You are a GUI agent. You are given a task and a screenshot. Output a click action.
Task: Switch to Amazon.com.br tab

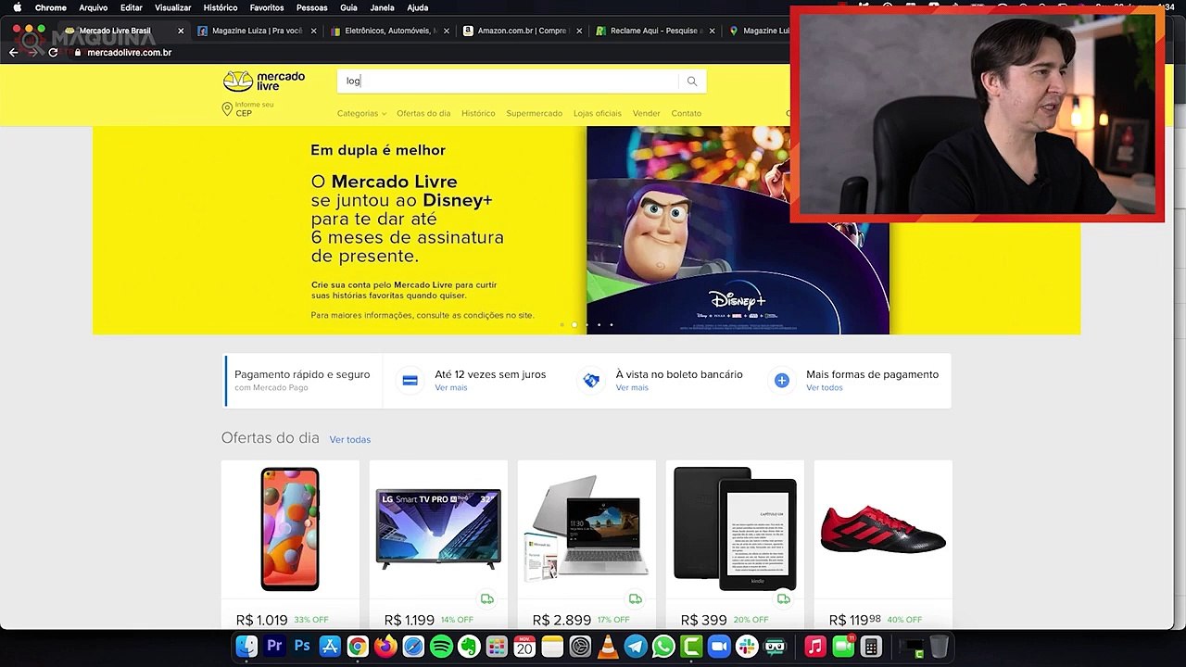522,31
